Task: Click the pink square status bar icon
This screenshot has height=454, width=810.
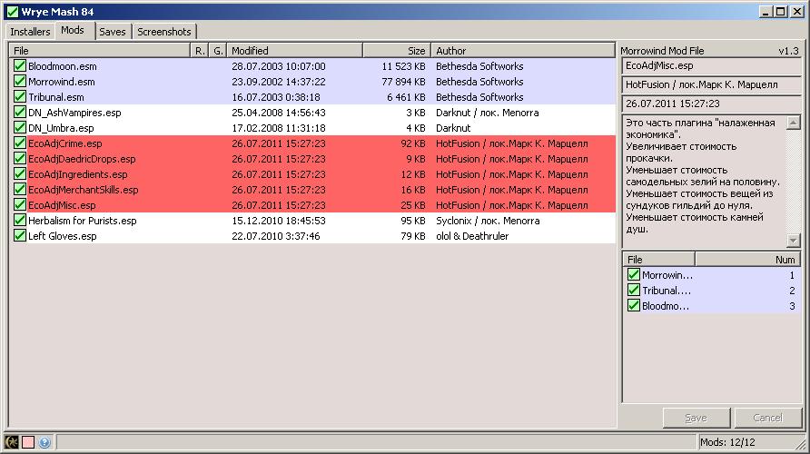Action: (x=28, y=442)
